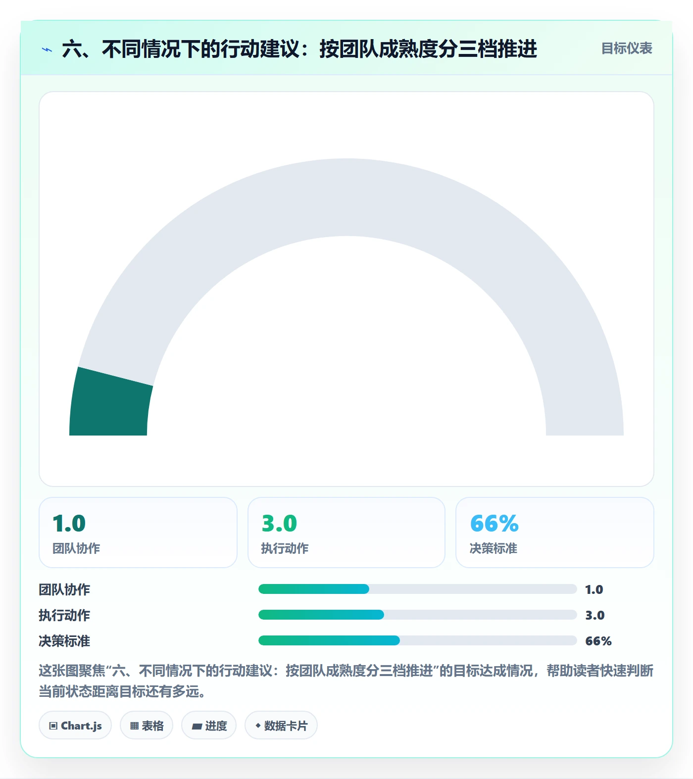The height and width of the screenshot is (779, 693).
Task: Click the description paragraph starting 这张图聚焦
Action: 346,681
